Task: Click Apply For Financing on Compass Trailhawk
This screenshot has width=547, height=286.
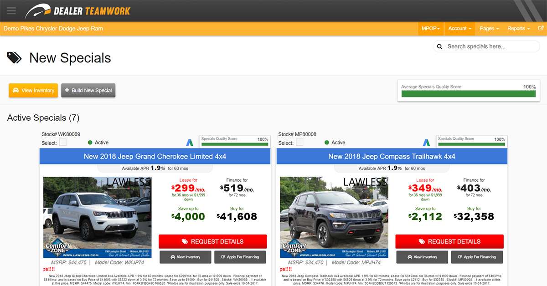Action: pyautogui.click(x=477, y=257)
